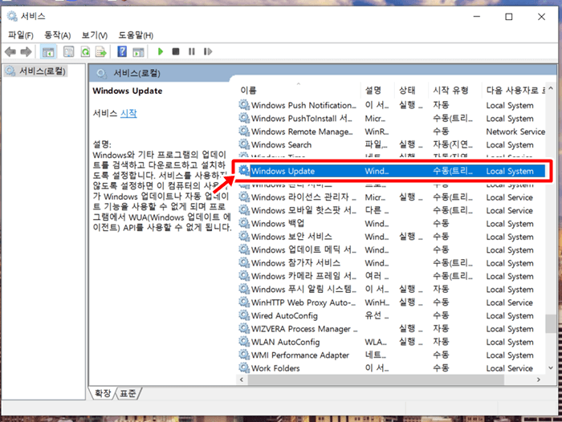Open the 보기(V) menu

click(x=94, y=35)
